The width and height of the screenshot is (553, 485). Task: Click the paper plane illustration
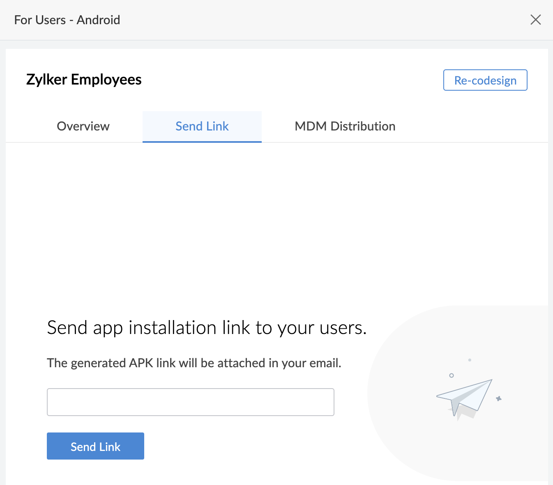[x=464, y=396]
